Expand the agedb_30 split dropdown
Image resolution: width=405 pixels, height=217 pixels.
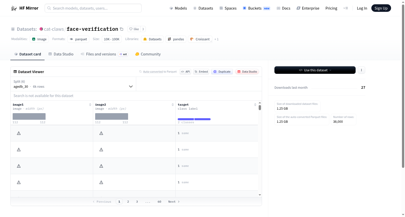click(73, 84)
